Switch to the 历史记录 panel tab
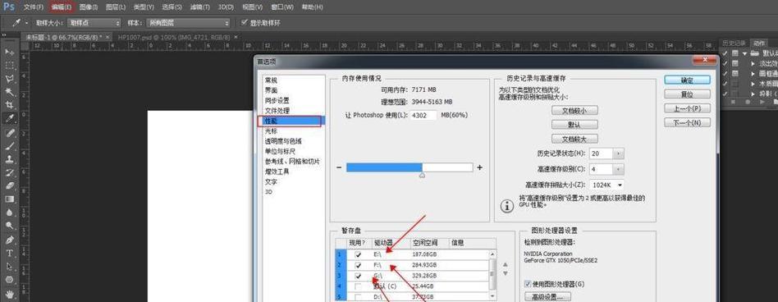 coord(735,43)
